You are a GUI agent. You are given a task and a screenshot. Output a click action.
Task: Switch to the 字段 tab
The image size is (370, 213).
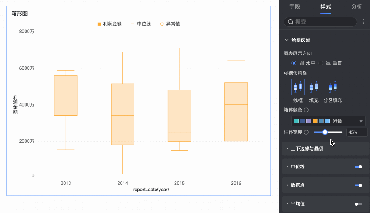pyautogui.click(x=294, y=6)
